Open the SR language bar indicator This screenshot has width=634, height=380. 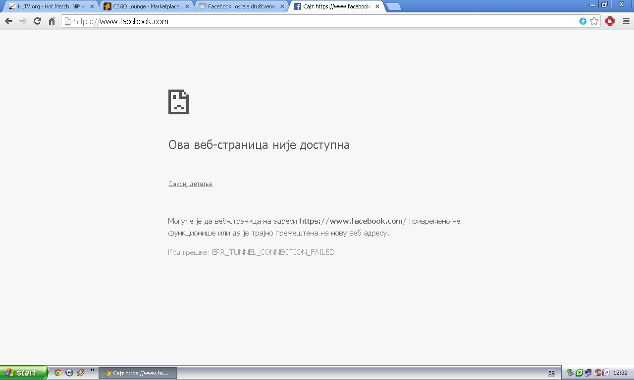pos(552,373)
